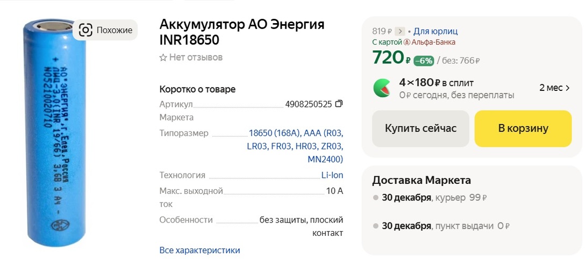Expand the 2 мес split term chevron
This screenshot has width=586, height=259.
coord(568,88)
